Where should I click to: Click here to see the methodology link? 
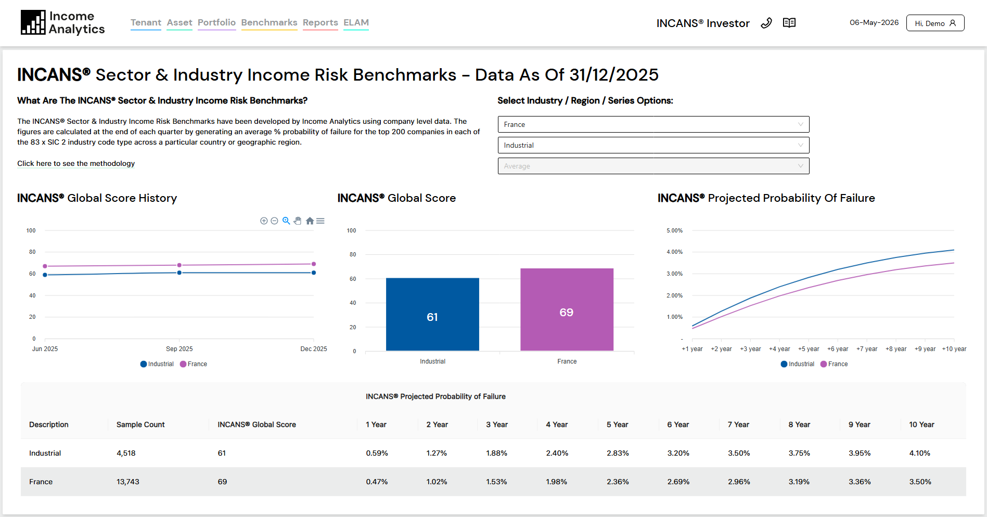click(x=76, y=163)
